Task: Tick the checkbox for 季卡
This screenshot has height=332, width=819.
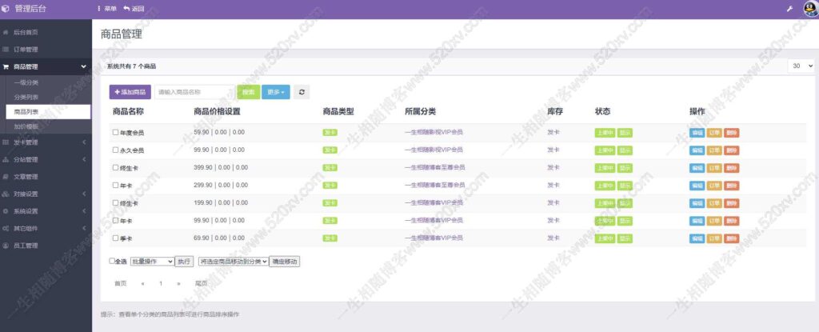Action: tap(115, 238)
